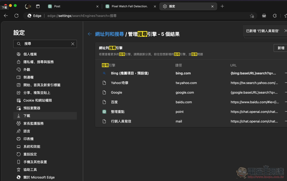Open 系統和效能 section
The width and height of the screenshot is (287, 181).
[45, 146]
